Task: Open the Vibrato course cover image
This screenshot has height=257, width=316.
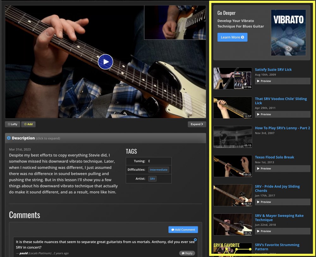Action: (x=288, y=33)
